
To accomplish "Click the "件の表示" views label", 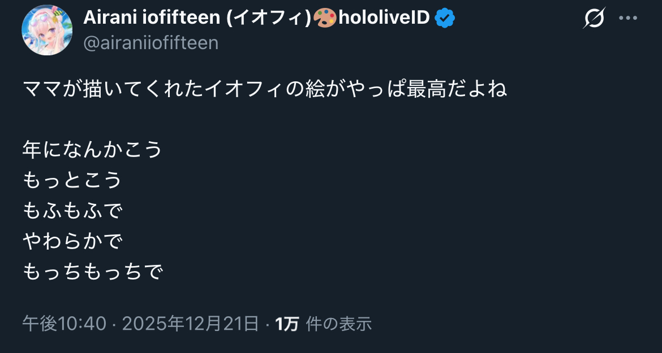I will point(338,324).
